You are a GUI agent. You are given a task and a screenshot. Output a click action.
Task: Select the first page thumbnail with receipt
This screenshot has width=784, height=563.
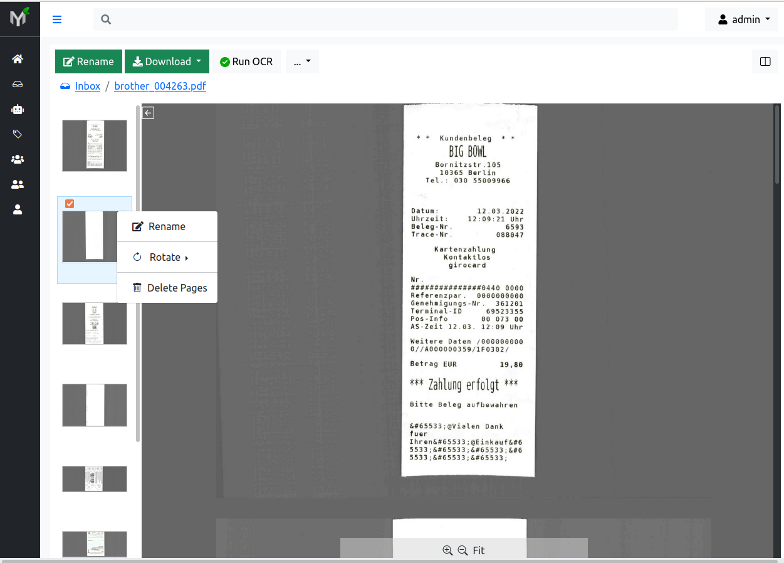(x=95, y=145)
